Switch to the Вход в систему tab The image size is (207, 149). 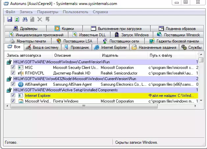pos(42,47)
